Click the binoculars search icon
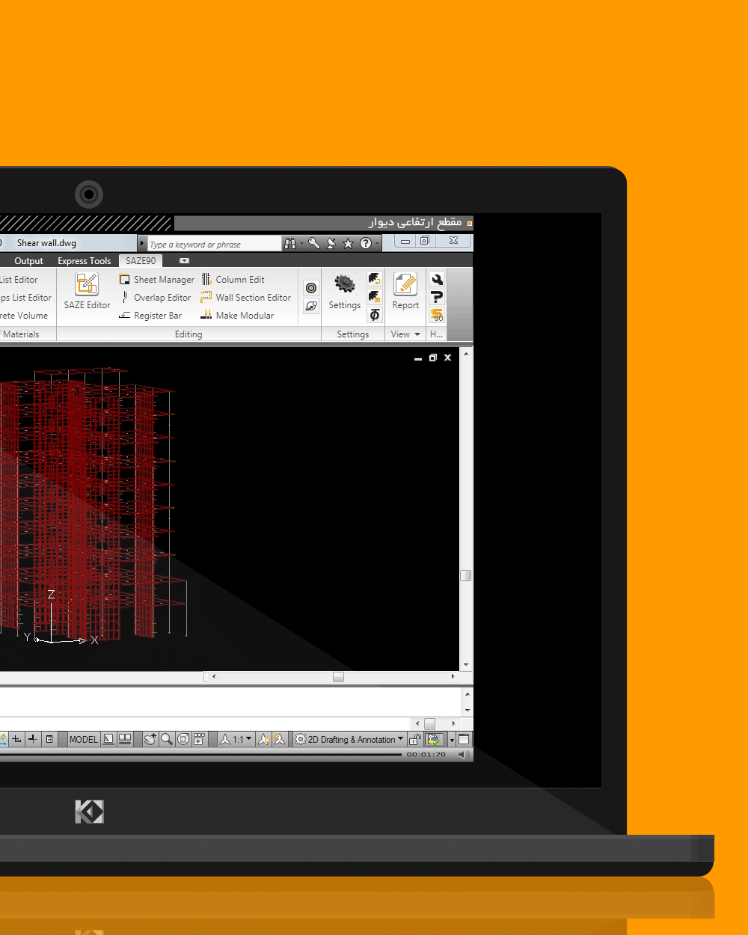The width and height of the screenshot is (748, 935). tap(290, 243)
